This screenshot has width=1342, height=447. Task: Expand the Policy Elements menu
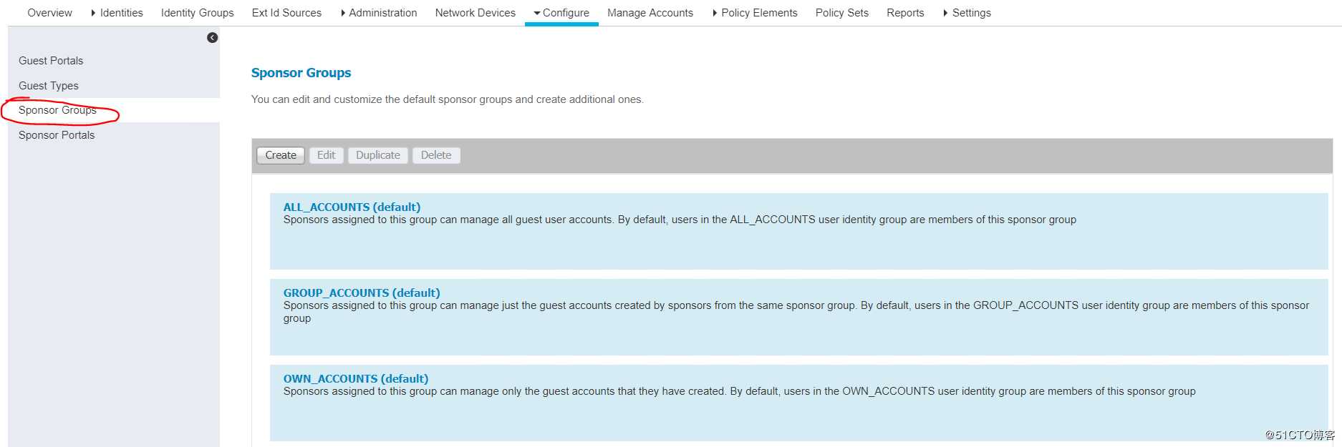point(755,13)
